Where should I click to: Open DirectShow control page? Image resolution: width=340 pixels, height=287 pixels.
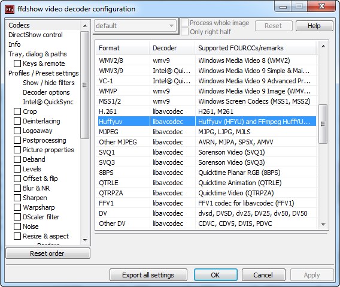[x=35, y=35]
